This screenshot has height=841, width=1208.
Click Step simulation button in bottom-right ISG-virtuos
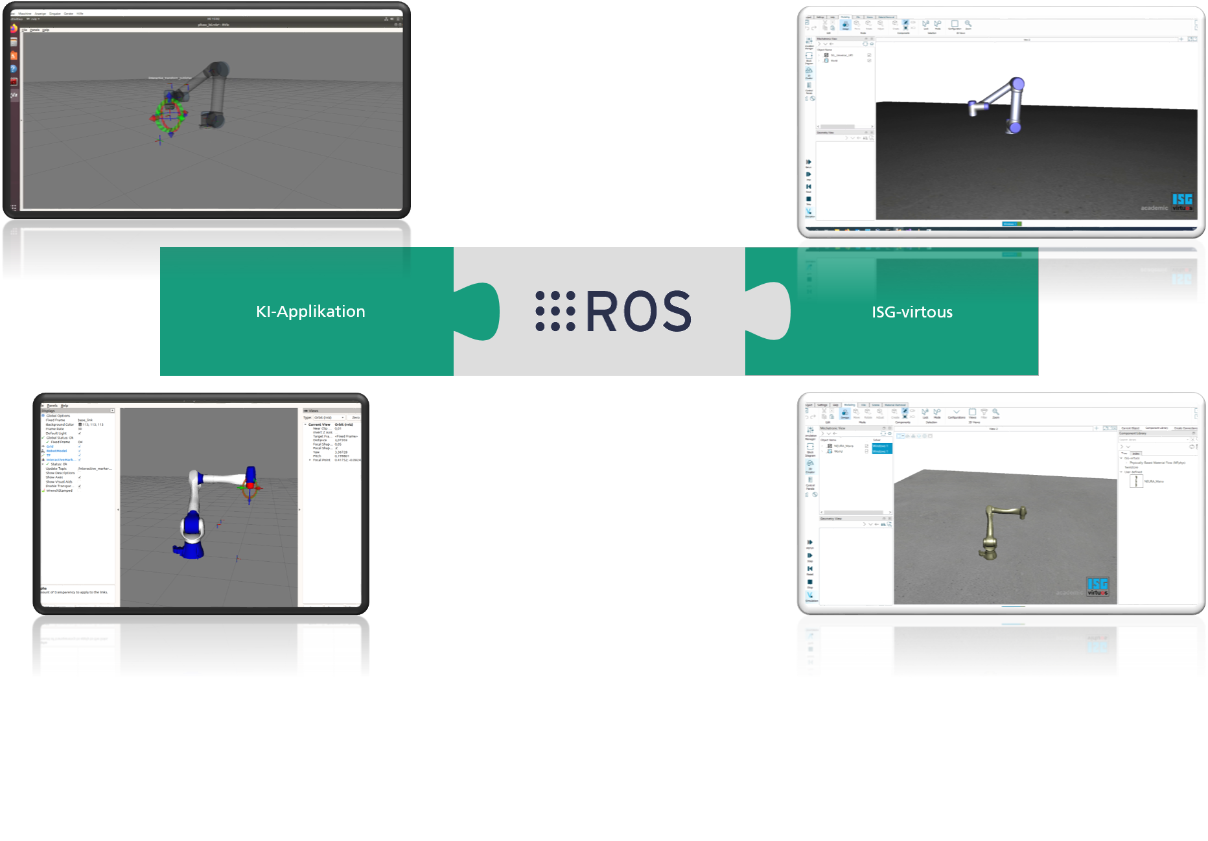pos(810,557)
